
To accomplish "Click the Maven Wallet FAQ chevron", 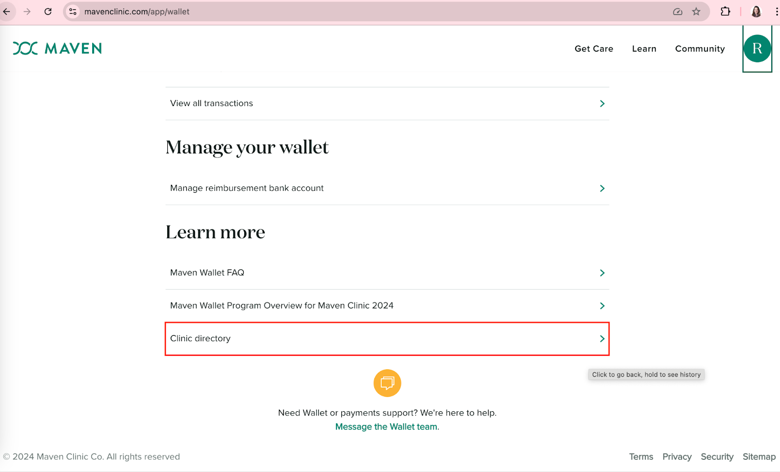I will click(x=602, y=273).
